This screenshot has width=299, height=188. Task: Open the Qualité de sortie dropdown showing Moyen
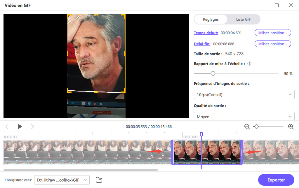(x=244, y=117)
